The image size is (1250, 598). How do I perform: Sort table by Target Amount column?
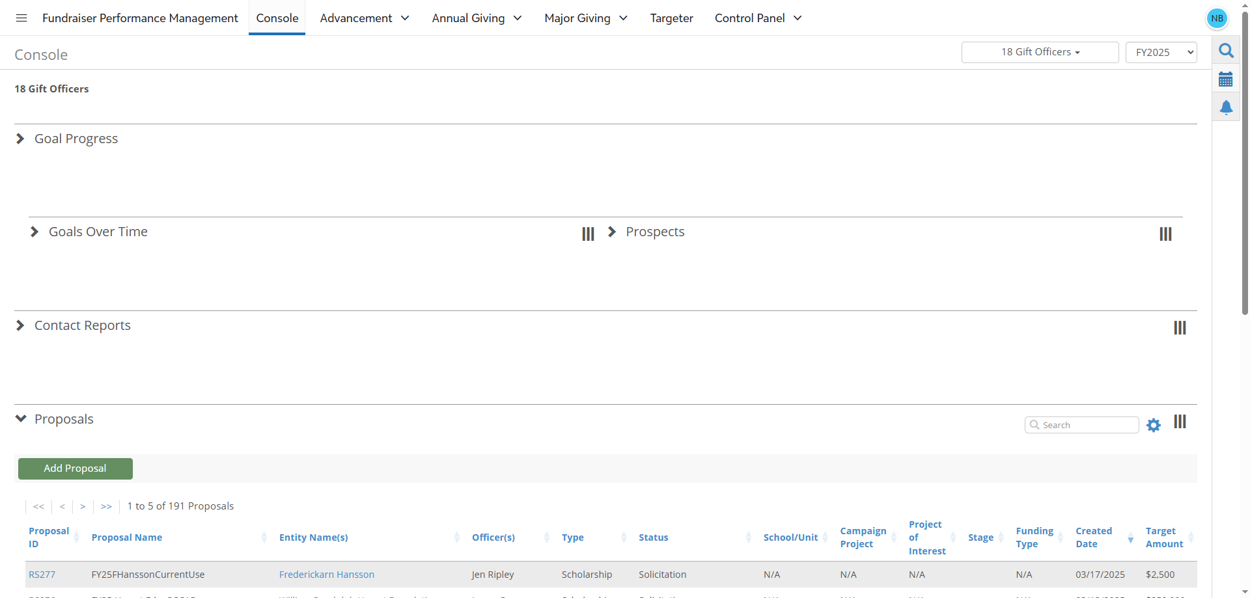1170,537
